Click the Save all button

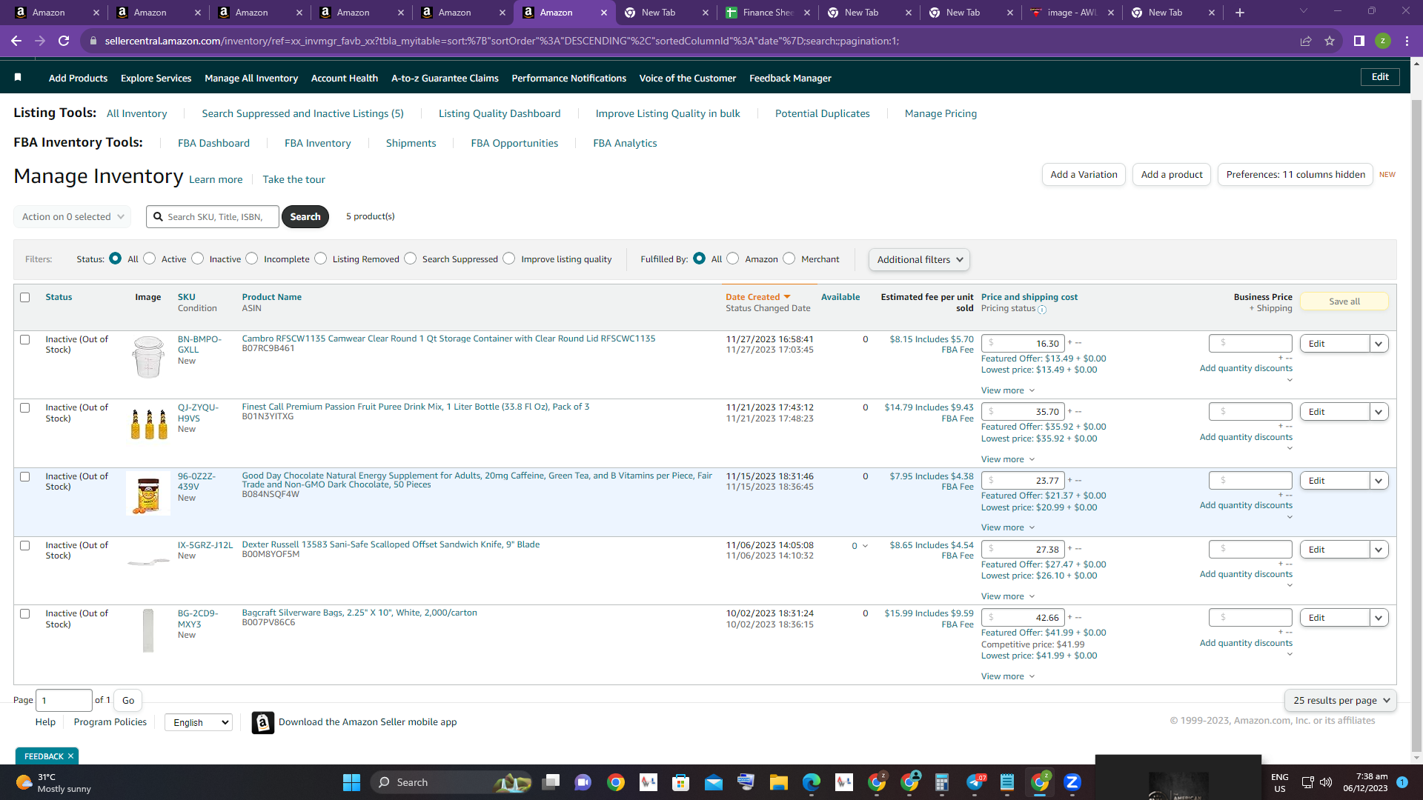(x=1344, y=301)
